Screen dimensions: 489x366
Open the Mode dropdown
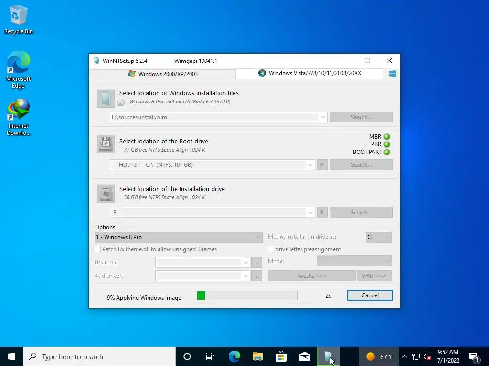tap(354, 261)
